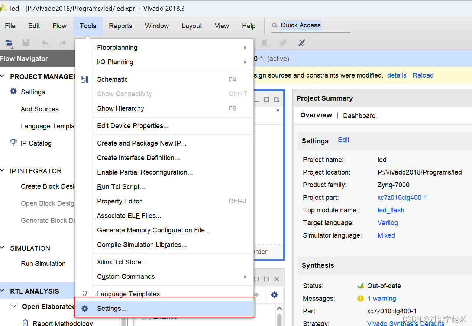This screenshot has width=472, height=326.
Task: Click the Tools menu in menu bar
Action: click(88, 26)
